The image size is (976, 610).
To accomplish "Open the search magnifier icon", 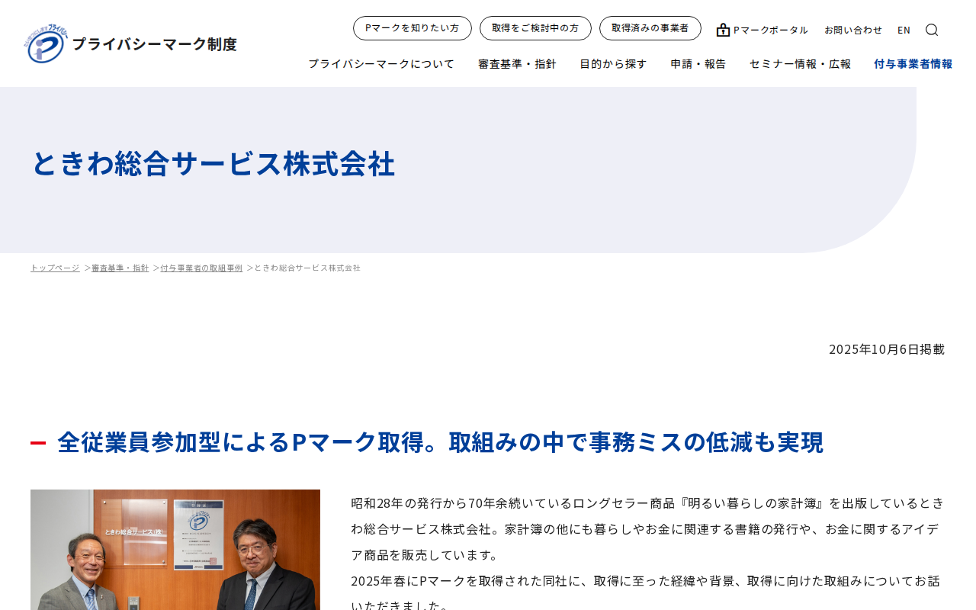I will [x=932, y=30].
